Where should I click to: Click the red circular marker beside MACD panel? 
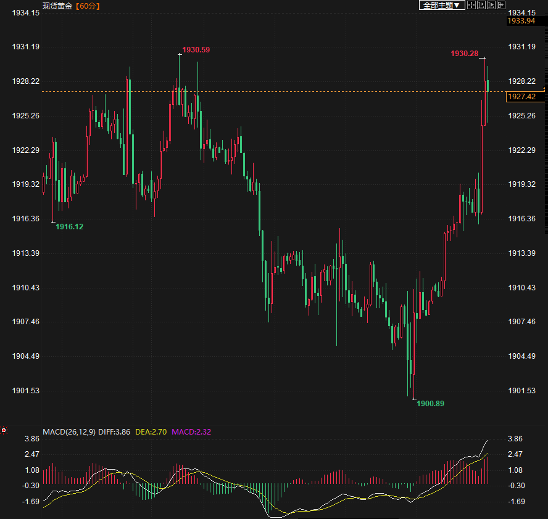coord(4,430)
